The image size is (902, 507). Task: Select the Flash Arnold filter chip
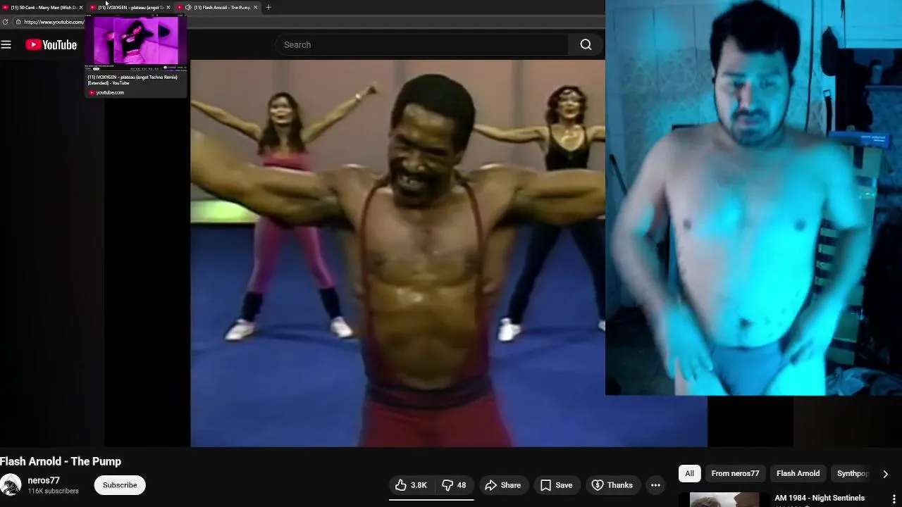coord(798,473)
